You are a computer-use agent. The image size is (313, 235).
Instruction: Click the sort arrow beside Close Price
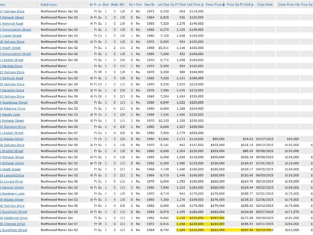pos(224,5)
